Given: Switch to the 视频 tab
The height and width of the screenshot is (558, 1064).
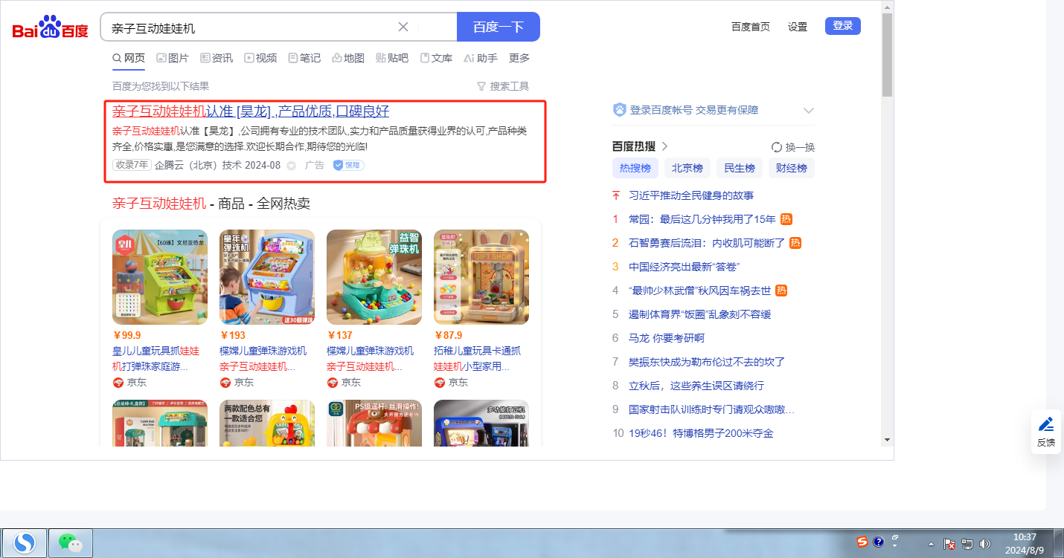Looking at the screenshot, I should [260, 58].
